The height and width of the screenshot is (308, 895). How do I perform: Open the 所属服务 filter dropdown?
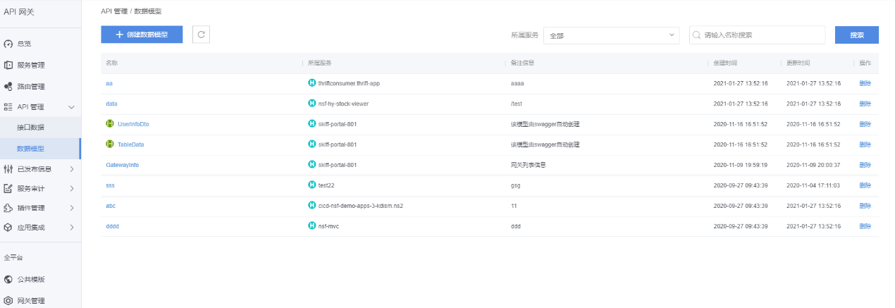point(611,35)
